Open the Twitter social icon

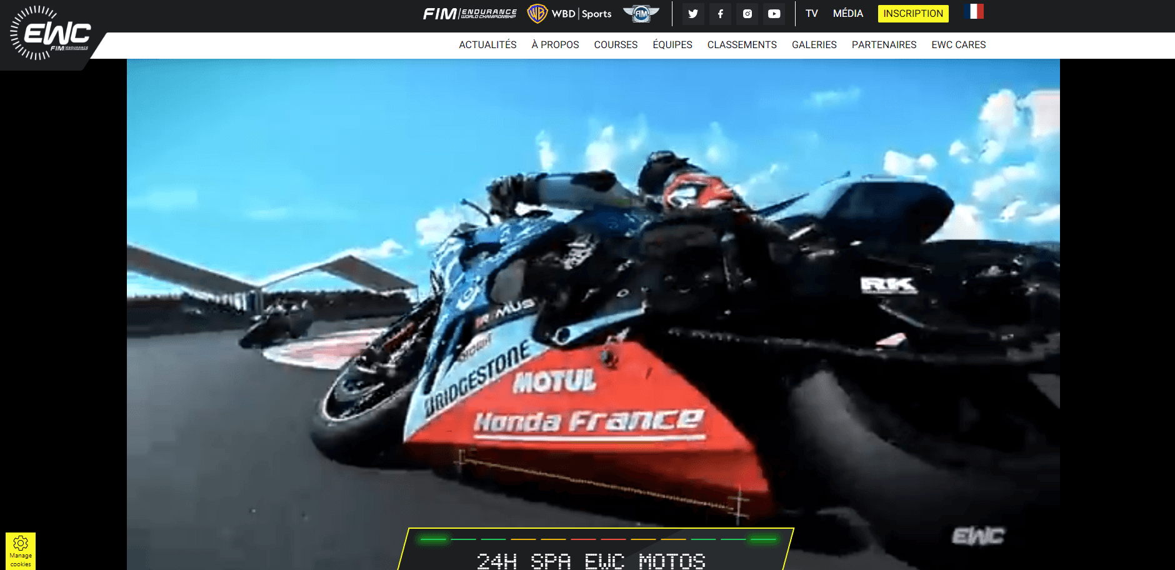[693, 14]
